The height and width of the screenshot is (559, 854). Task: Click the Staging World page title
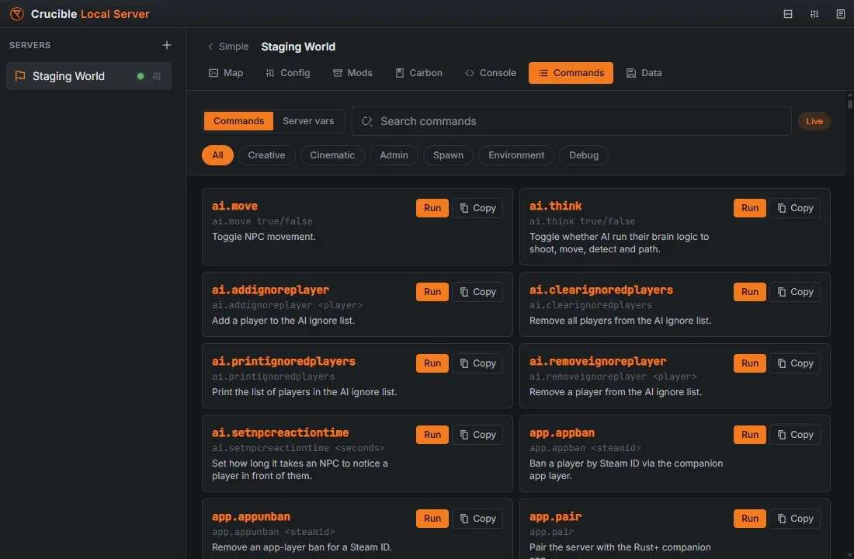298,47
